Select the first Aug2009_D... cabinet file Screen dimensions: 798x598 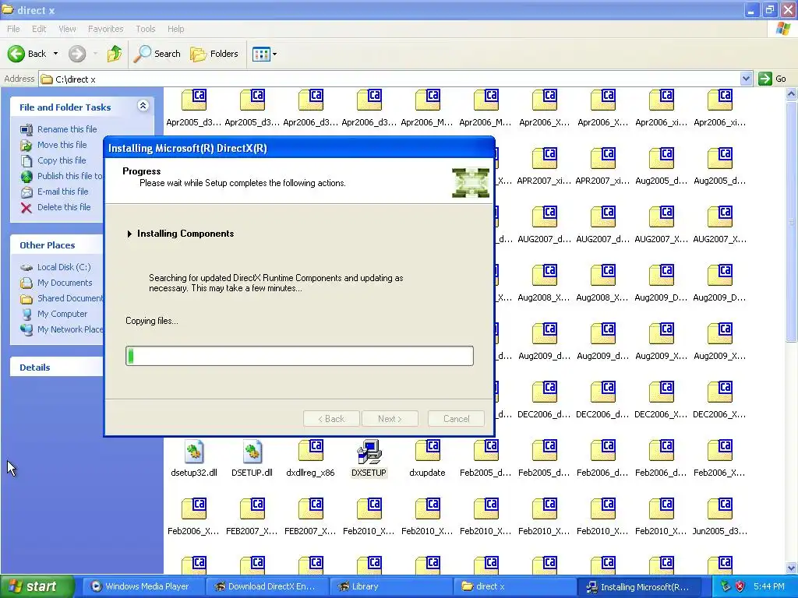[661, 276]
